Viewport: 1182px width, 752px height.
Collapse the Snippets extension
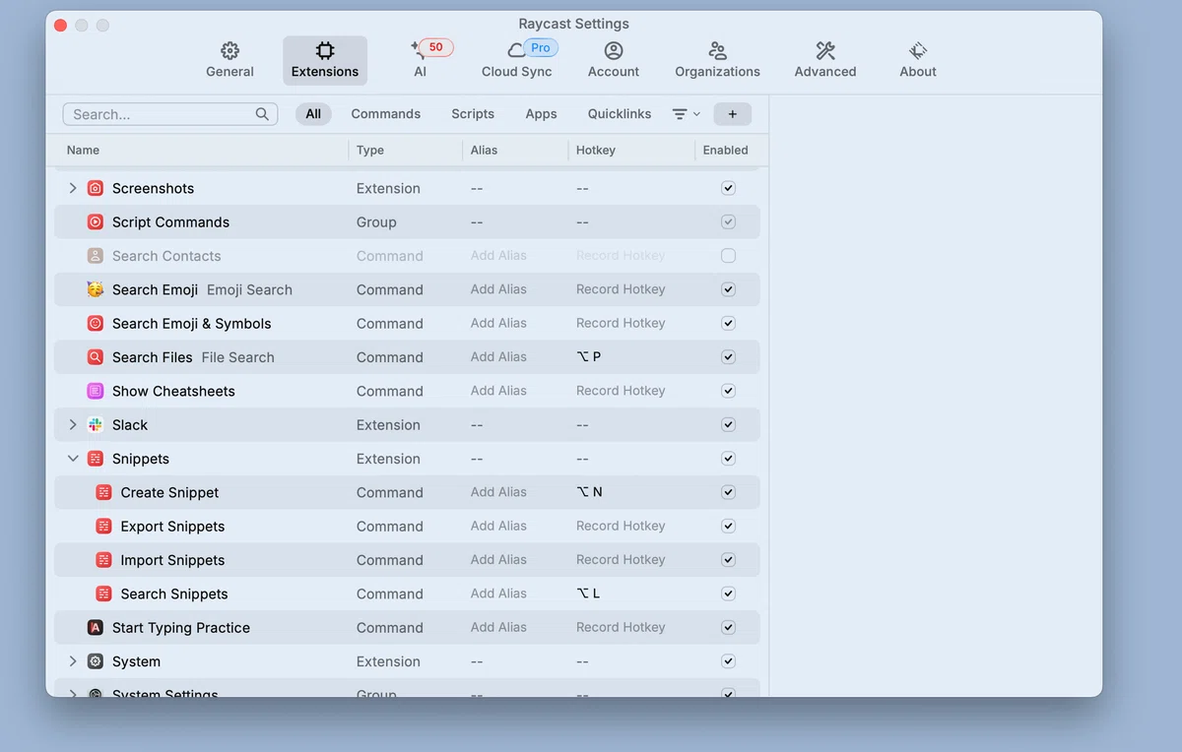click(x=73, y=459)
